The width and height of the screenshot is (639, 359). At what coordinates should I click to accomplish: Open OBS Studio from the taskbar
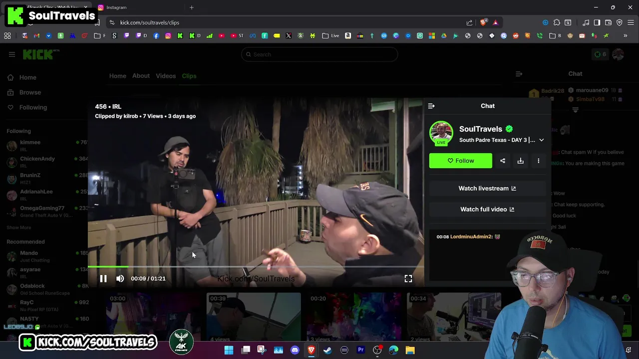click(x=377, y=350)
